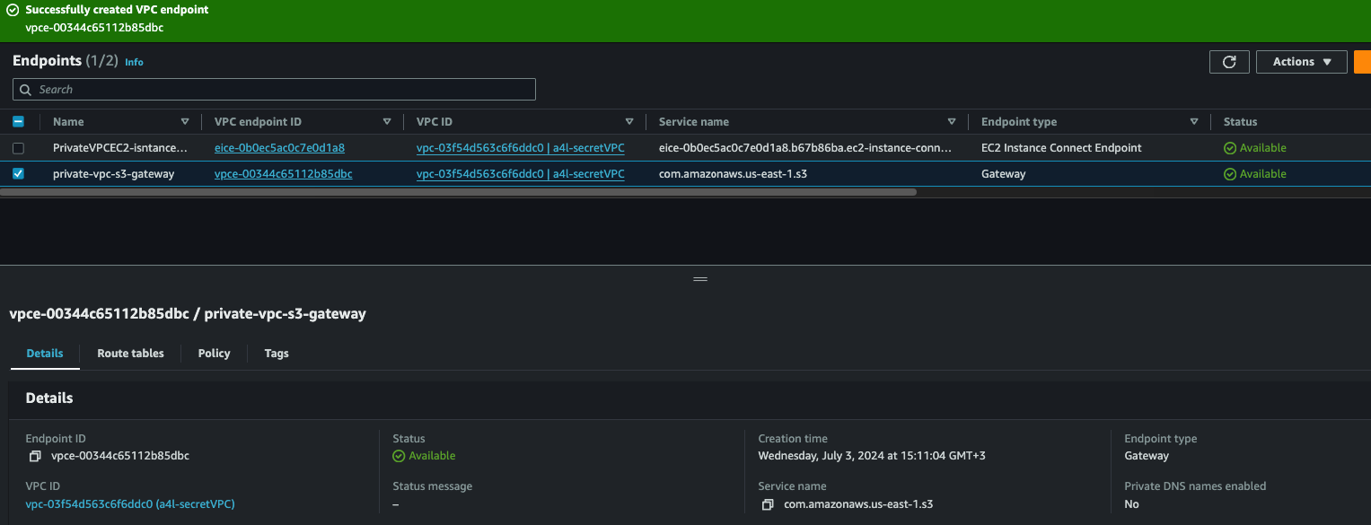Open the vpce-00344c65112b85dbc endpoint link
This screenshot has width=1371, height=525.
283,174
